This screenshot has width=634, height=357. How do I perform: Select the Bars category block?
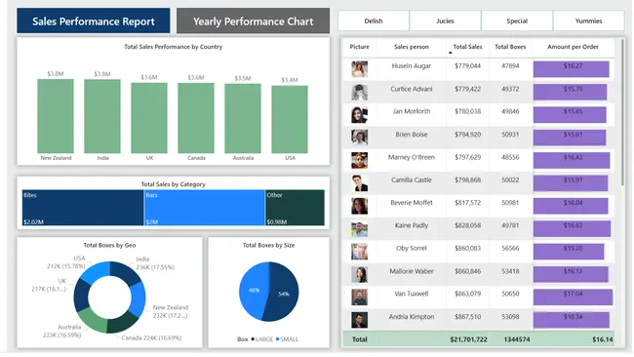click(x=205, y=208)
